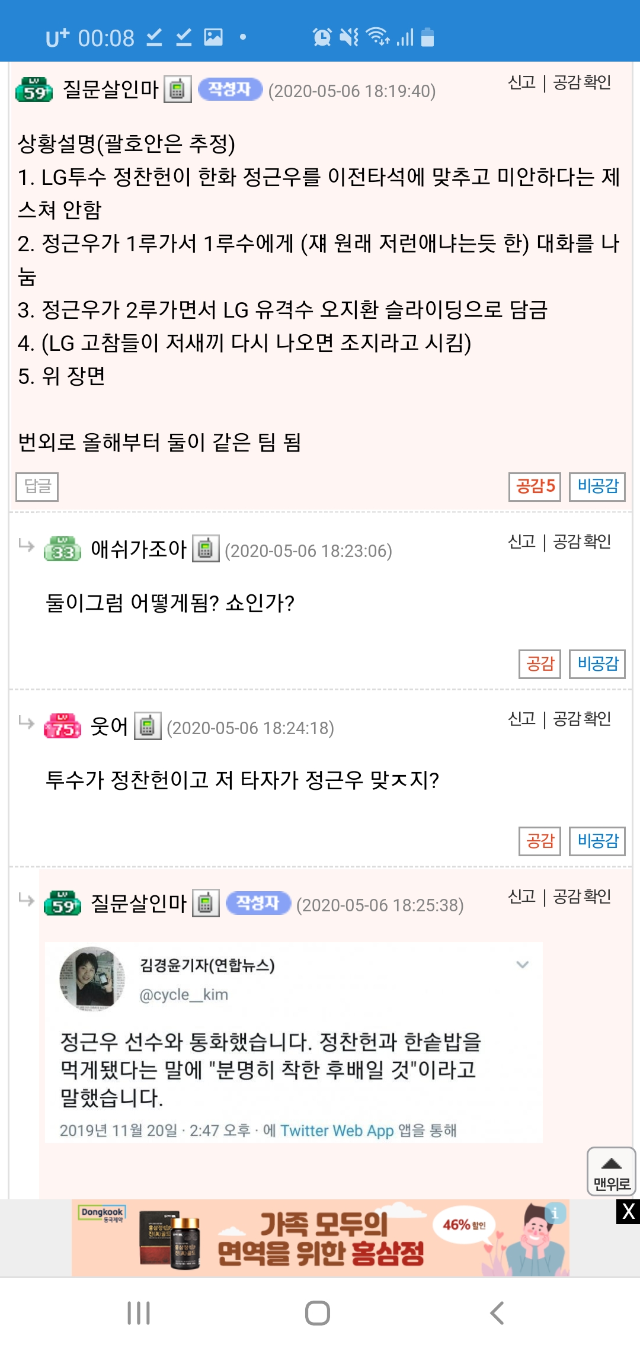The width and height of the screenshot is (640, 1351).
Task: Open the 홍삼정 advertisement banner
Action: point(320,1238)
